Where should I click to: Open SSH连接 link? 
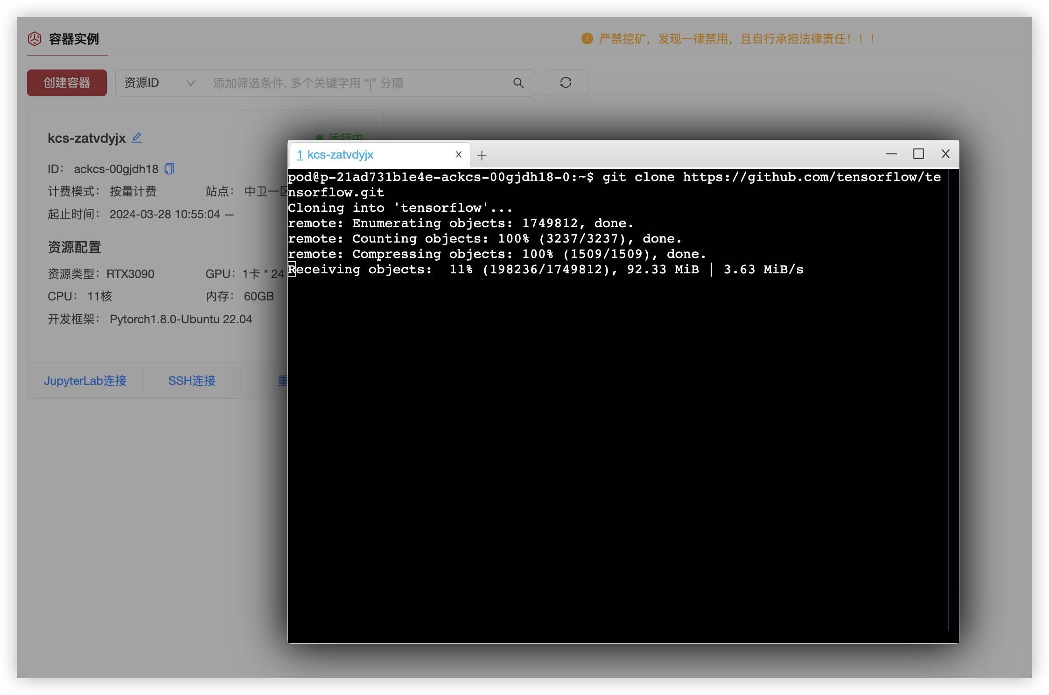click(192, 381)
